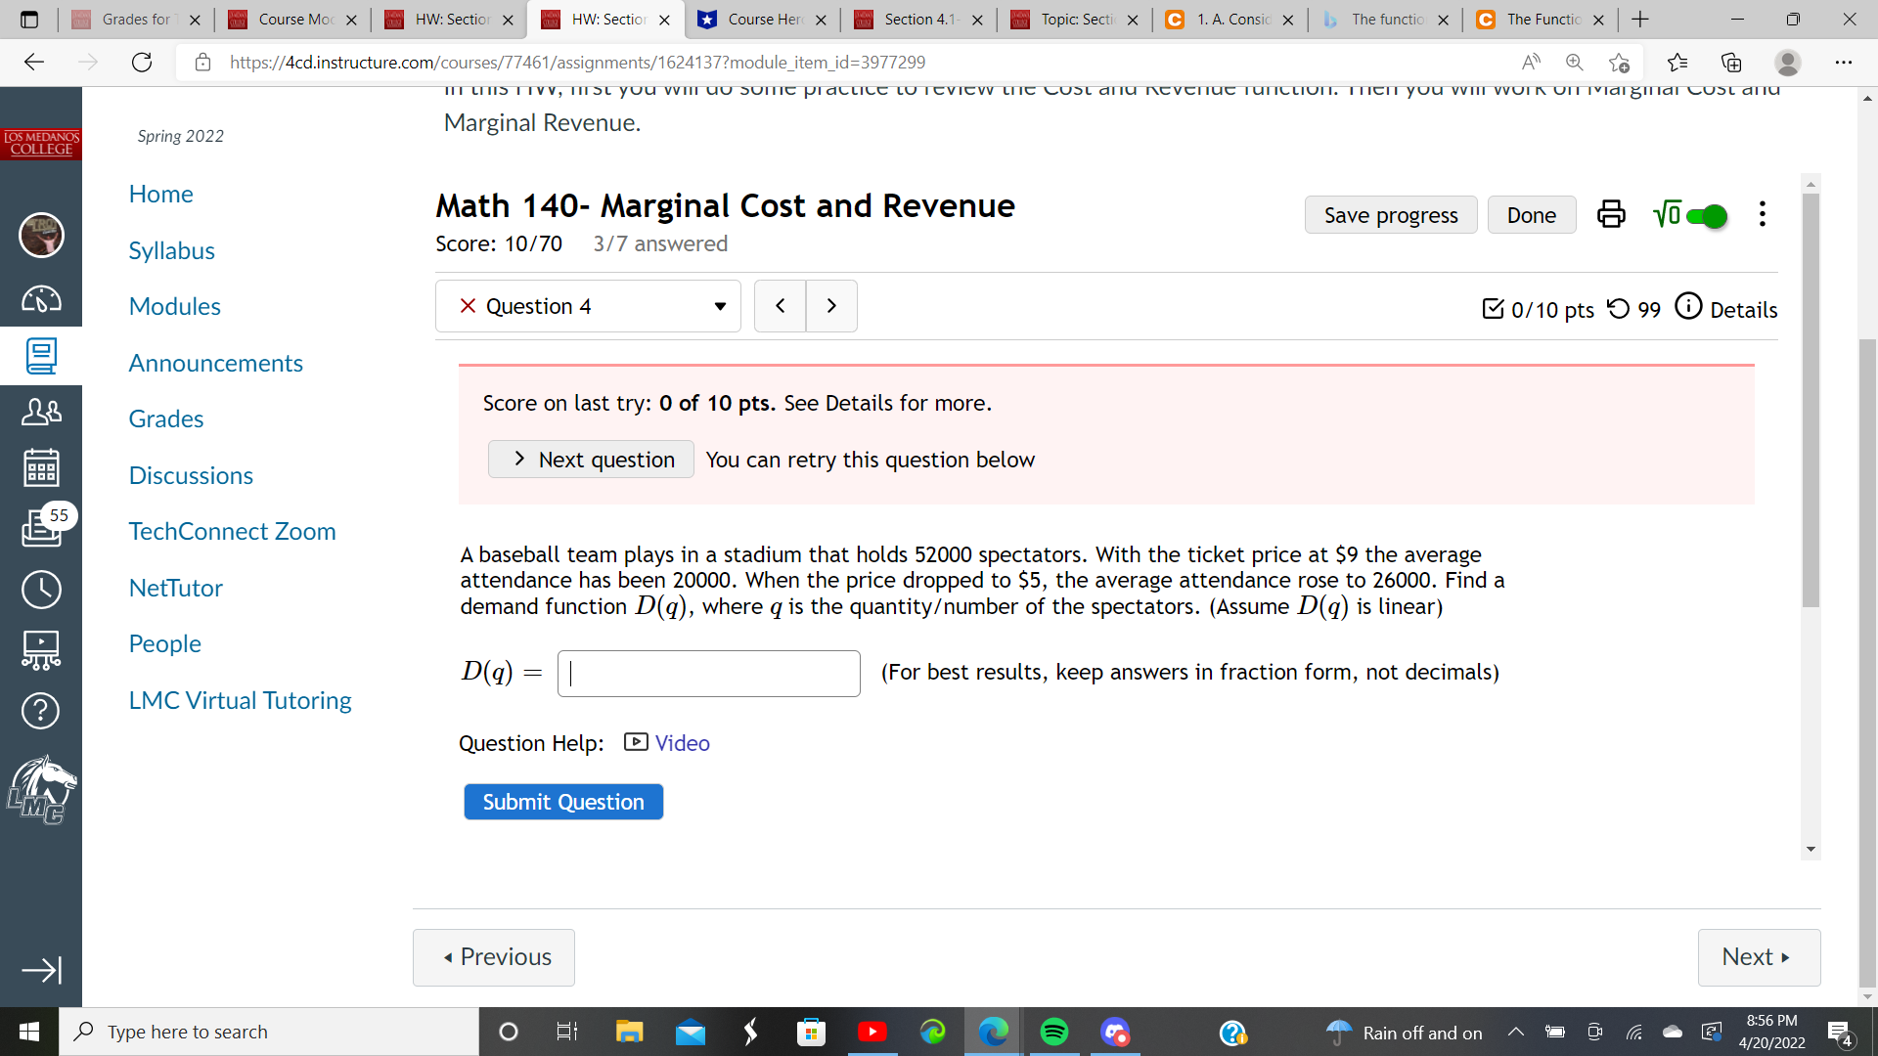The height and width of the screenshot is (1056, 1878).
Task: Launch Spotify from the taskbar
Action: pyautogui.click(x=1053, y=1031)
